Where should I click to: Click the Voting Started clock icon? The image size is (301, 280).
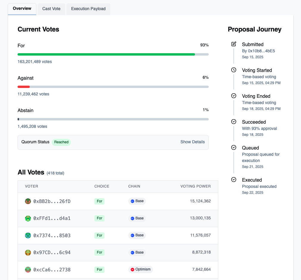(x=234, y=70)
